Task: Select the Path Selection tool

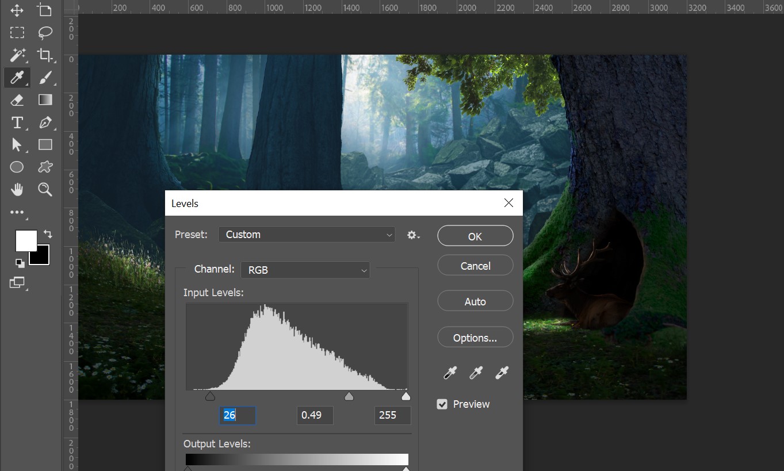Action: [17, 144]
